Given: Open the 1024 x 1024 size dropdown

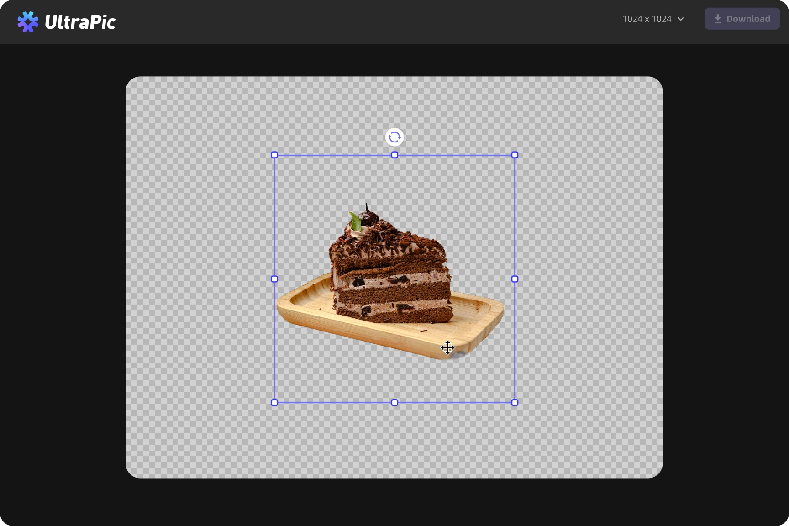Looking at the screenshot, I should click(x=647, y=19).
